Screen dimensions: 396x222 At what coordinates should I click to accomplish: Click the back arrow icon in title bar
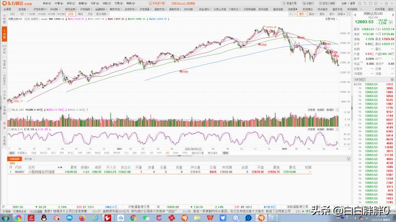click(365, 3)
